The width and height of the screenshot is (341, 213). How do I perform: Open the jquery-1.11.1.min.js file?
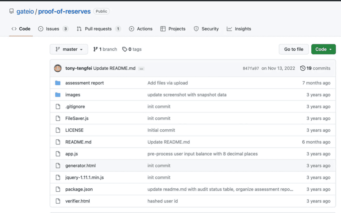[x=84, y=177]
